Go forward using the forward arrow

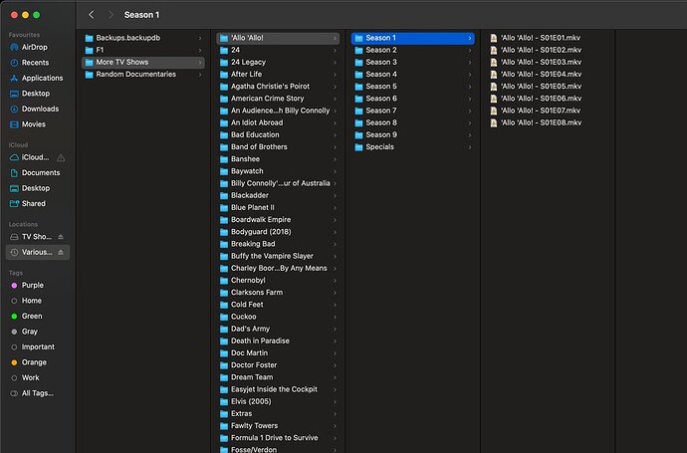(111, 15)
